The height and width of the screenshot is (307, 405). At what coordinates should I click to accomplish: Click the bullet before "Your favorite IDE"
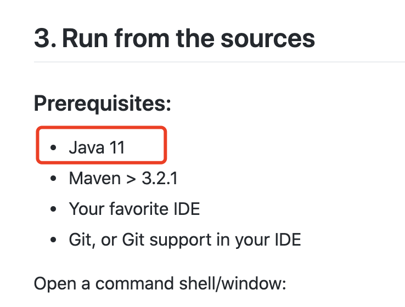tap(53, 209)
